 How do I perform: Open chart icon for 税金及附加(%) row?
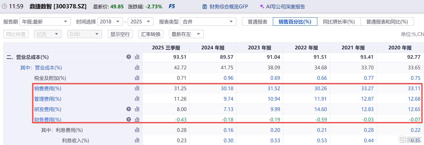point(137,78)
